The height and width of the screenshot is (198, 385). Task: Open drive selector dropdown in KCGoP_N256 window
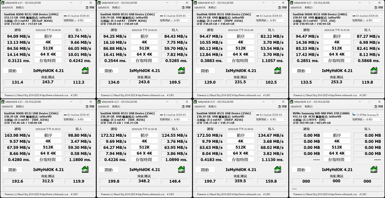pyautogui.click(x=78, y=16)
